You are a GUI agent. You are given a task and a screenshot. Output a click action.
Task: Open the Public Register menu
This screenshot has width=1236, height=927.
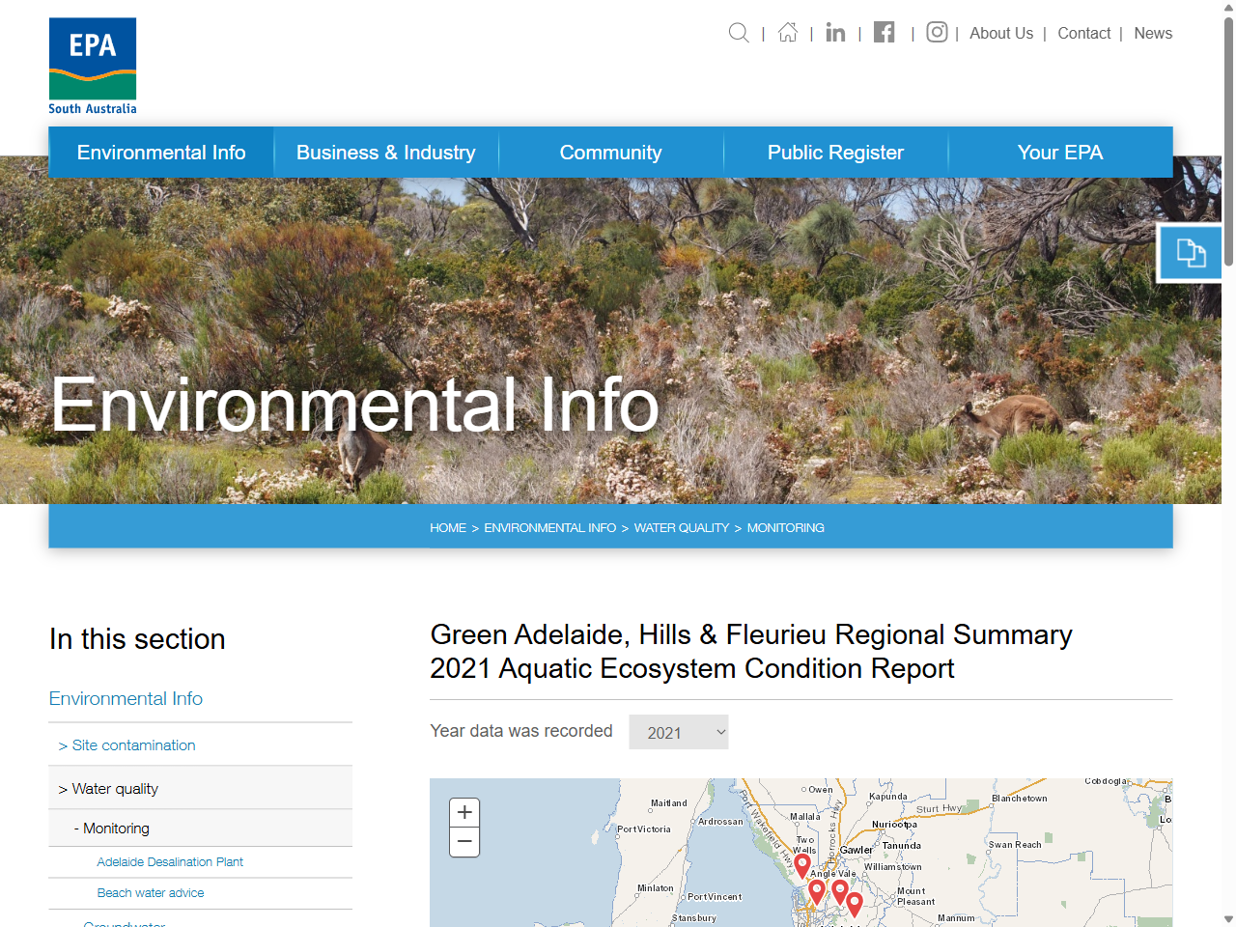(x=834, y=152)
